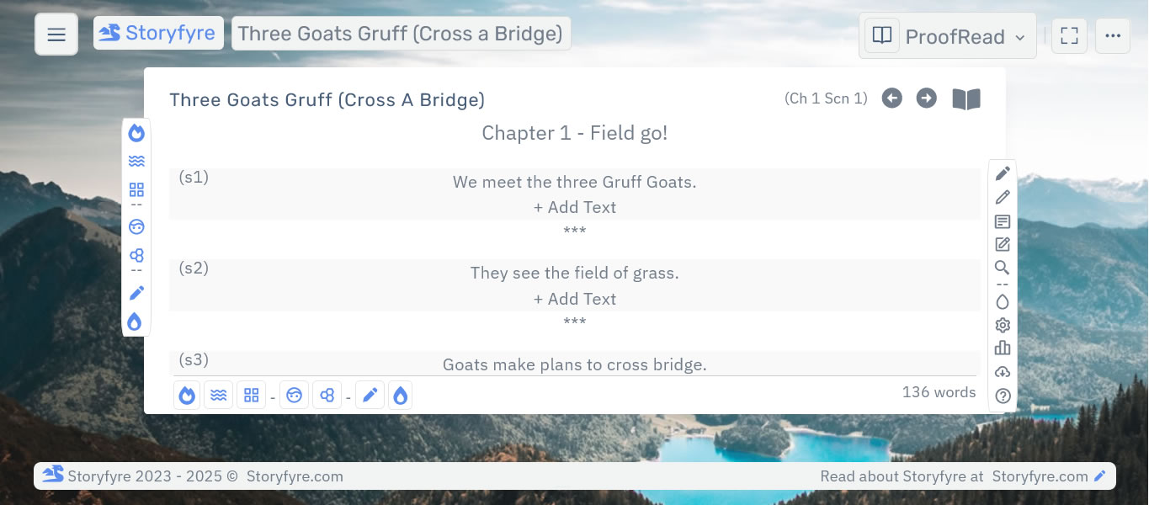The height and width of the screenshot is (505, 1149).
Task: Click the magnifier search icon
Action: [1002, 268]
